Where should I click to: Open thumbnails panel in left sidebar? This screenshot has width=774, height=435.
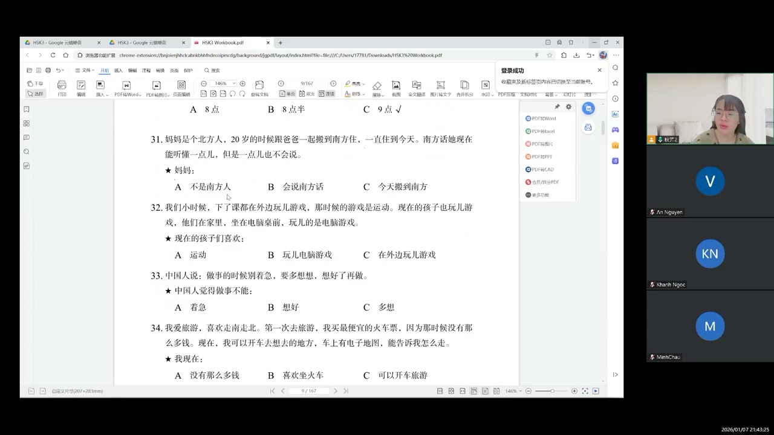click(x=27, y=123)
